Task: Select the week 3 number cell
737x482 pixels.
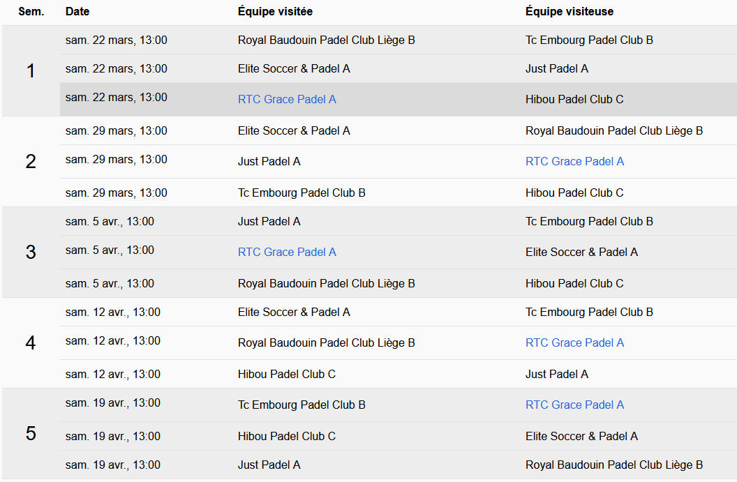Action: coord(31,252)
